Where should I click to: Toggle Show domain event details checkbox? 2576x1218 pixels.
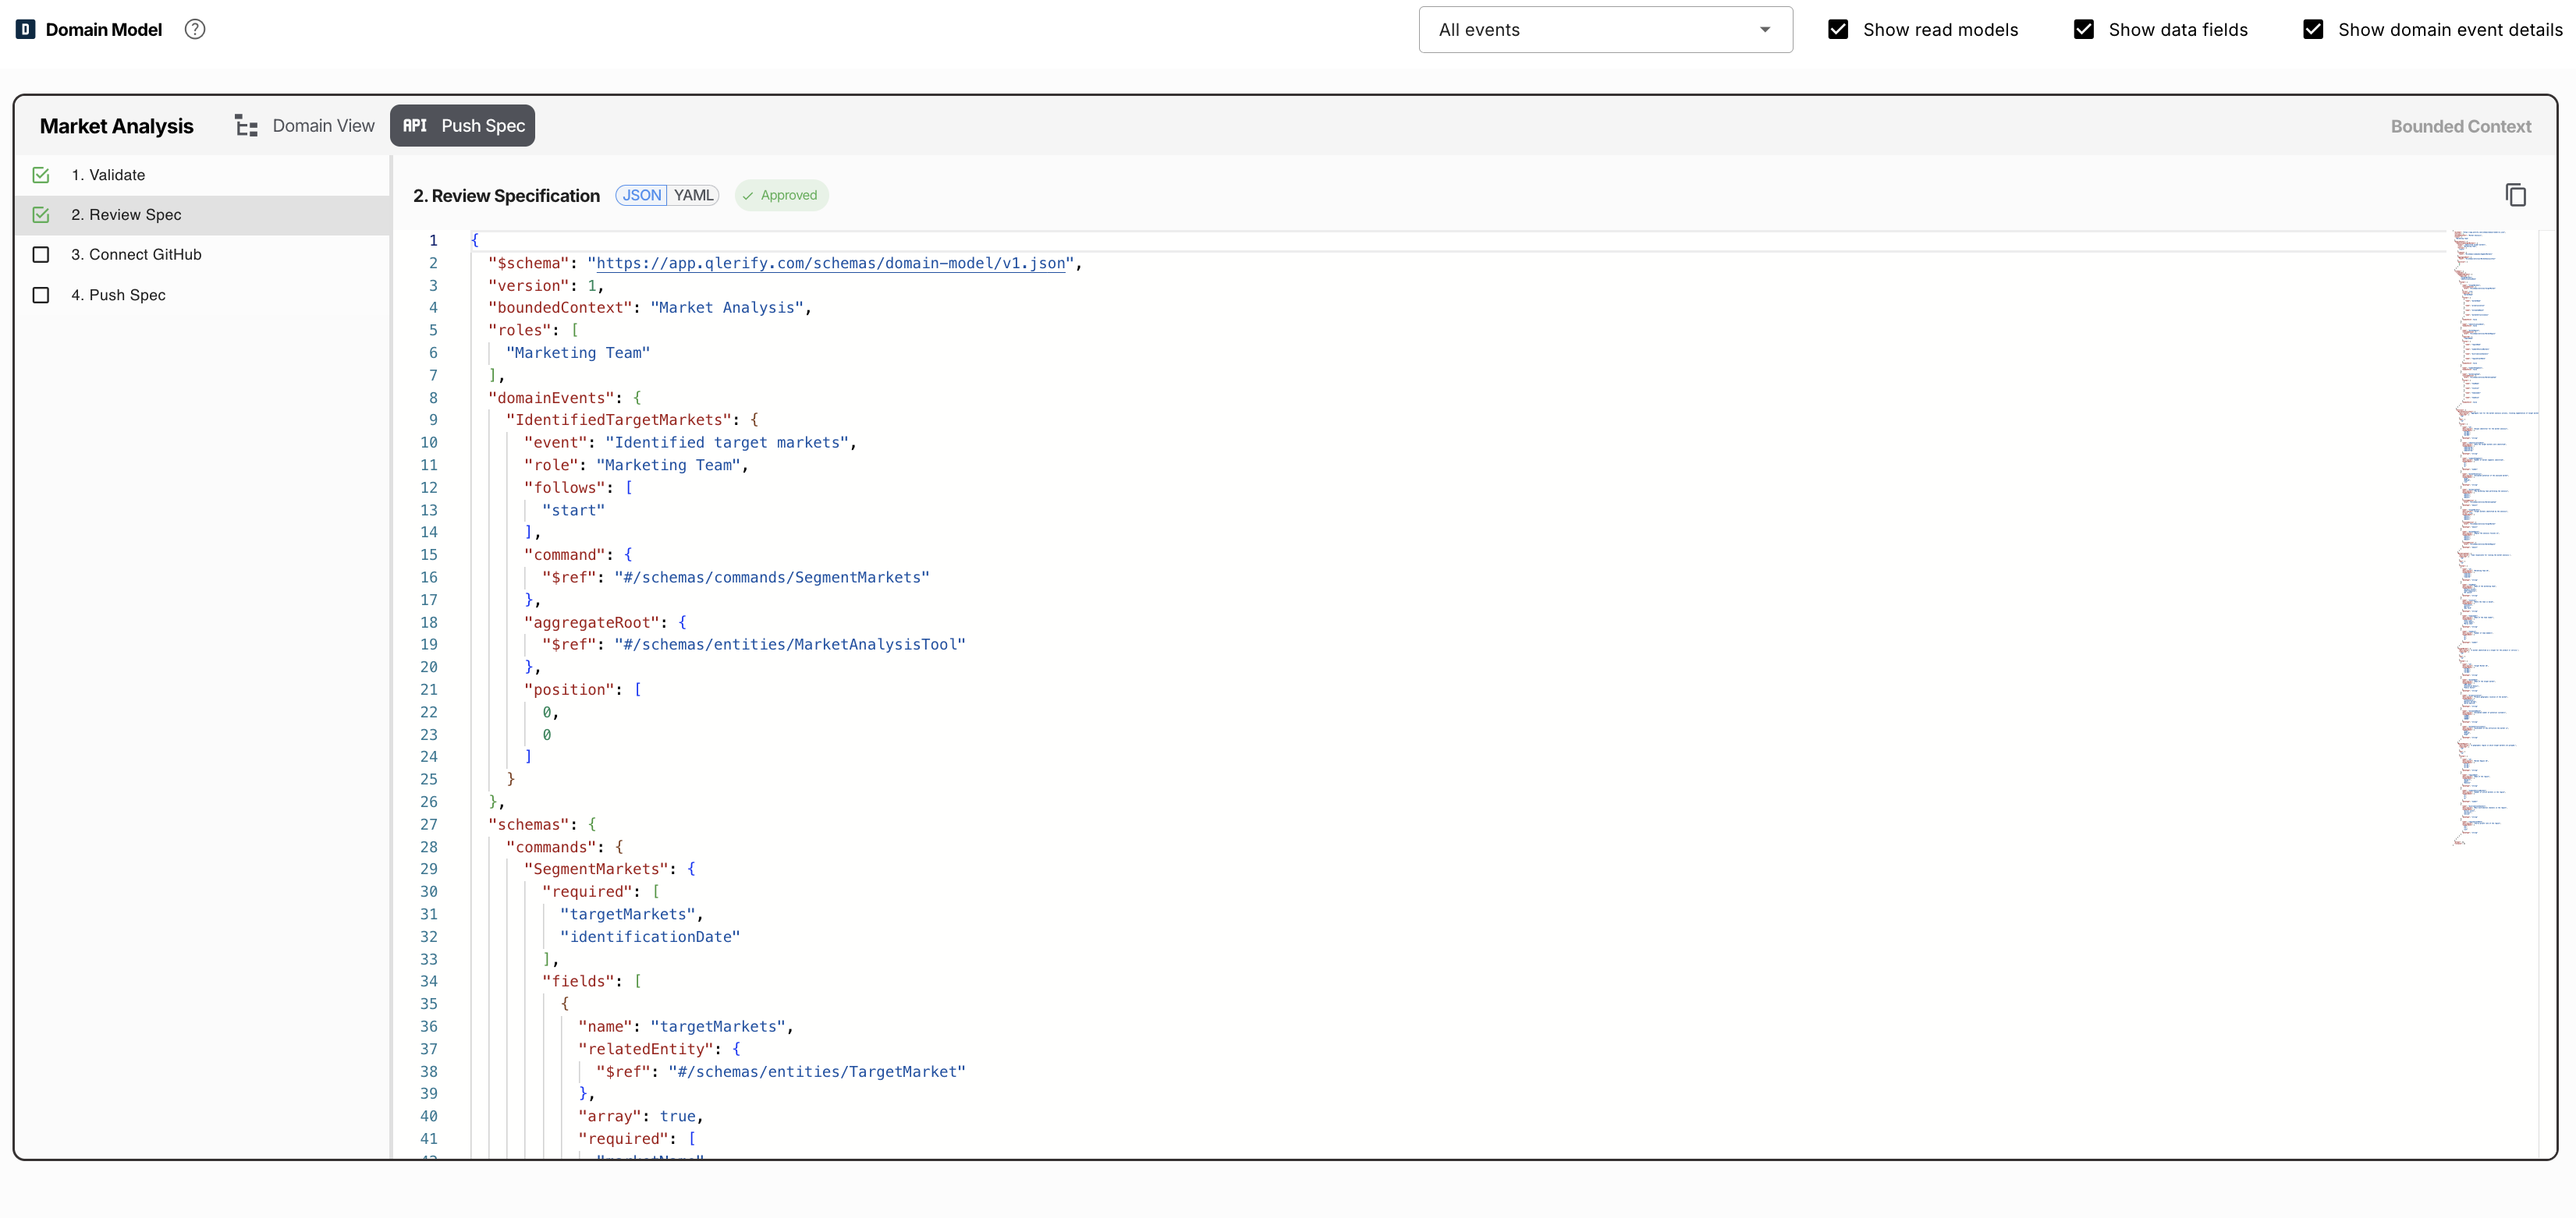pyautogui.click(x=2313, y=30)
